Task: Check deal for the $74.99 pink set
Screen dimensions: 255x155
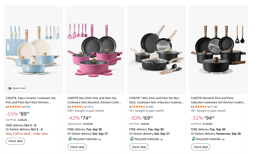Action: (x=77, y=147)
